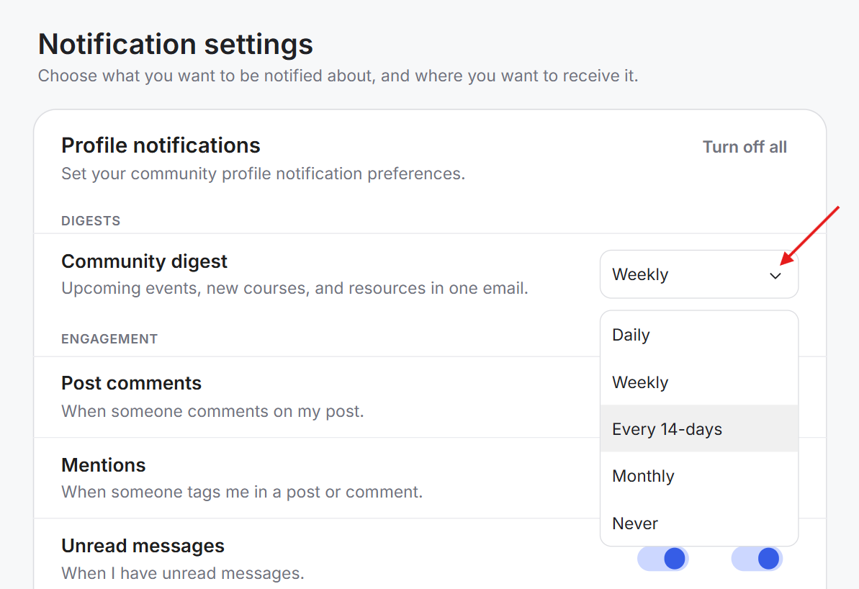Open the Community digest Weekly combo box

pyautogui.click(x=699, y=274)
